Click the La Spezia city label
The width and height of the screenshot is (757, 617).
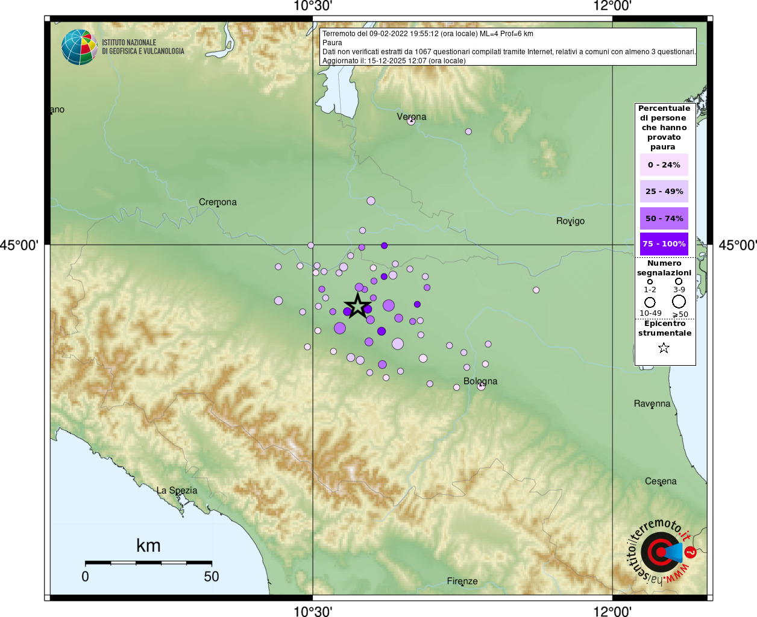[x=177, y=490]
